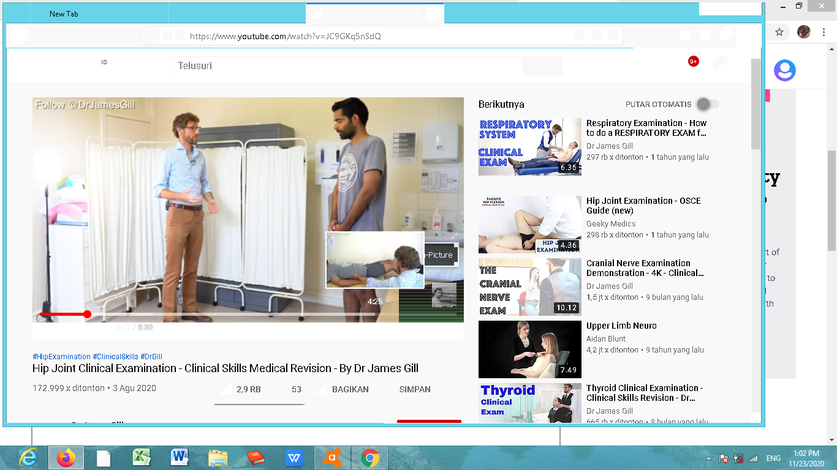Open the Upper Limb Neuro video title
Viewport: 837px width, 470px height.
[x=621, y=326]
